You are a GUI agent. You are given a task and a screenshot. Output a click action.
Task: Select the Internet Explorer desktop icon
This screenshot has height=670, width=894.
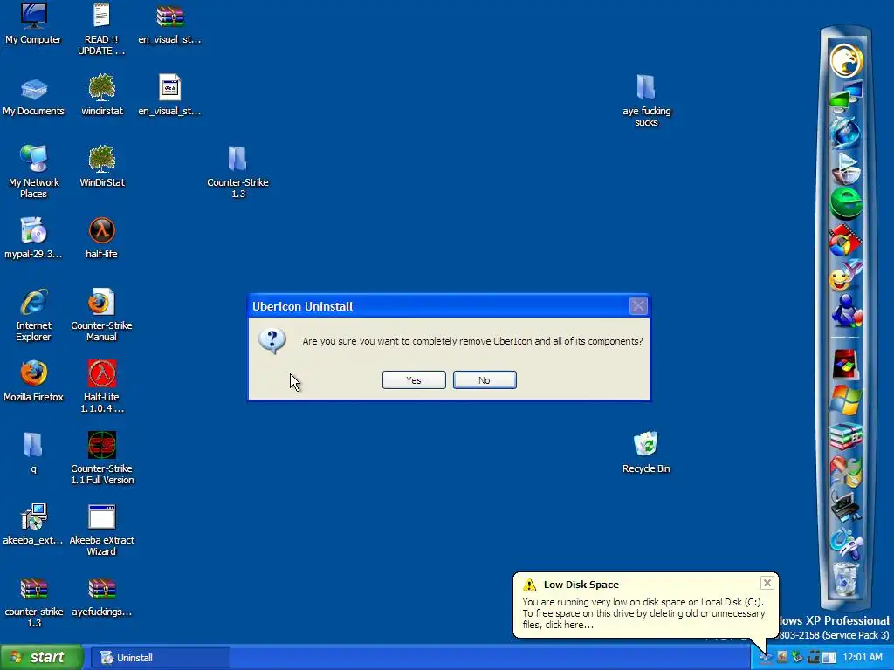click(x=34, y=315)
